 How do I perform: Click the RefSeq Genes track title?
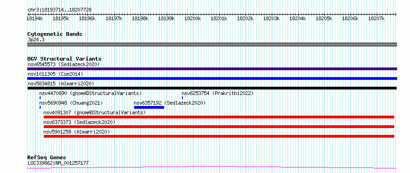(x=47, y=158)
